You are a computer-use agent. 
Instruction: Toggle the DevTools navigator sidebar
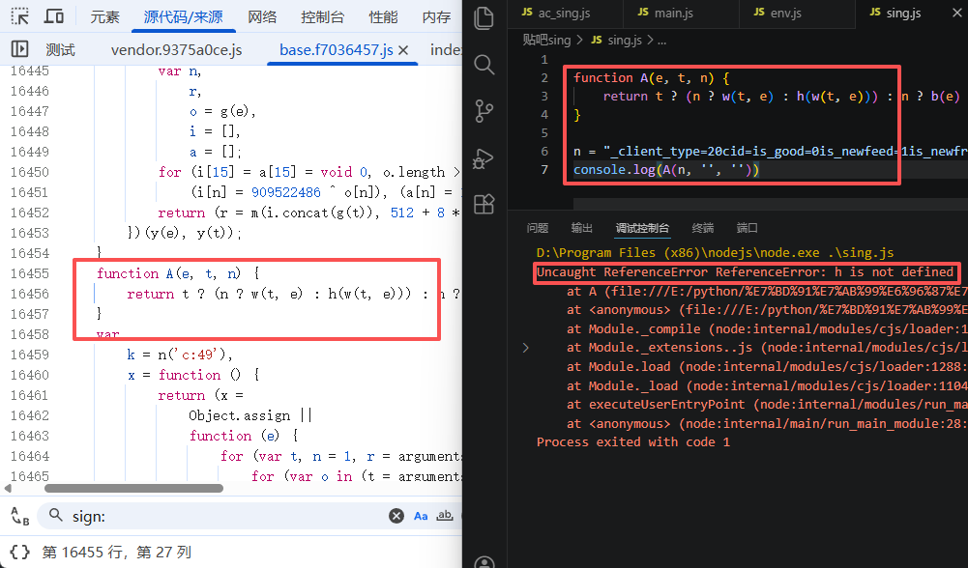(x=20, y=50)
